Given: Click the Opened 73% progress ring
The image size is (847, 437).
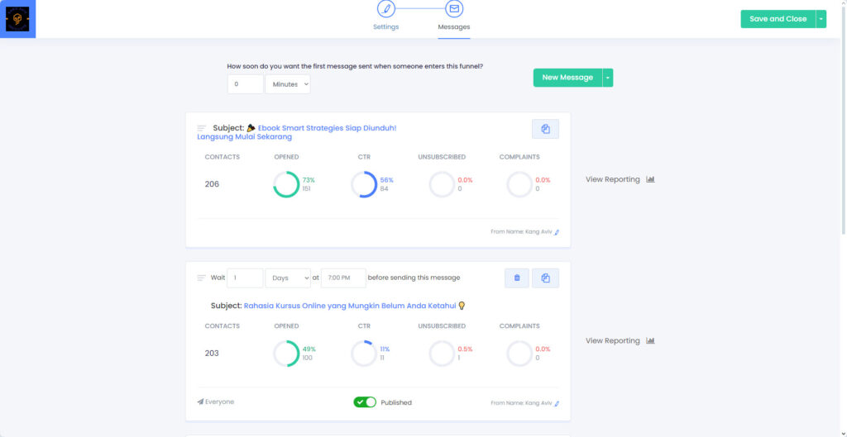Looking at the screenshot, I should [286, 184].
